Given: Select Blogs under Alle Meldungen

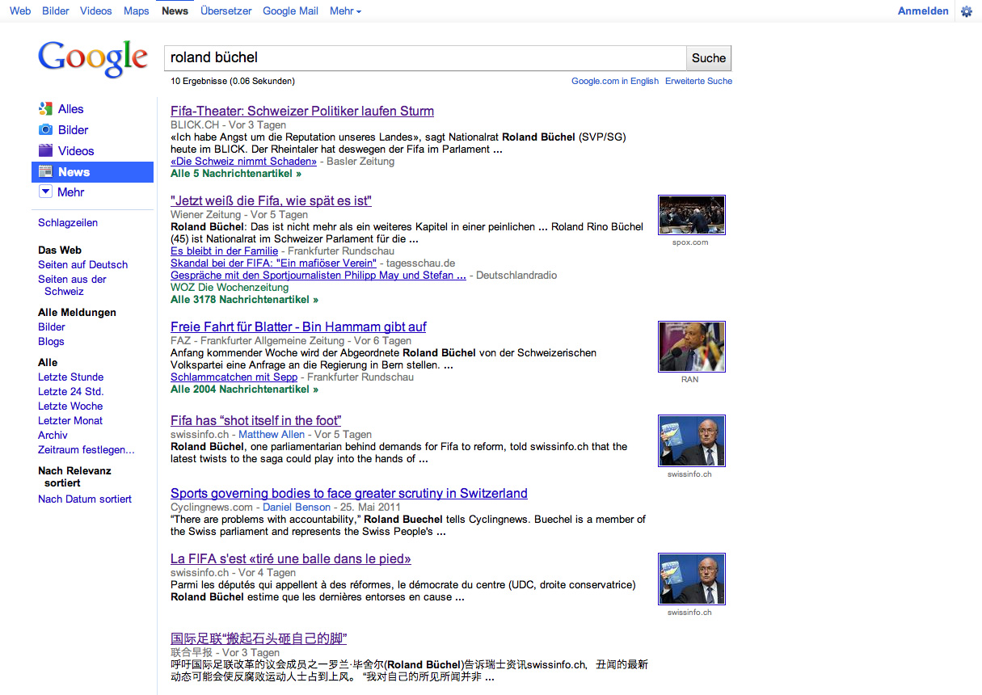Looking at the screenshot, I should click(x=51, y=342).
